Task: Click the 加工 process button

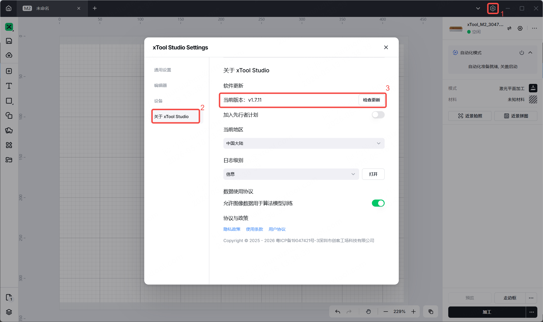Action: click(487, 312)
